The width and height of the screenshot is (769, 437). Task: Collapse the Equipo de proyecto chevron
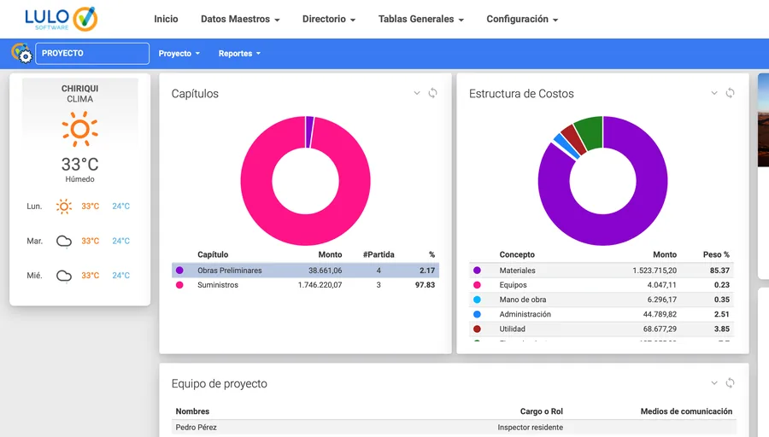coord(714,383)
